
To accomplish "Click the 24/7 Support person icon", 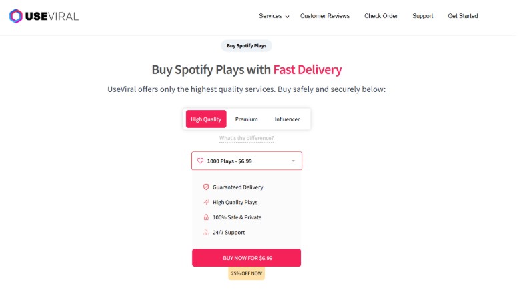I will [x=206, y=233].
